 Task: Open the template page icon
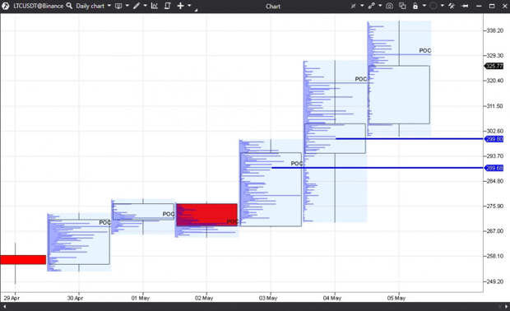point(168,6)
